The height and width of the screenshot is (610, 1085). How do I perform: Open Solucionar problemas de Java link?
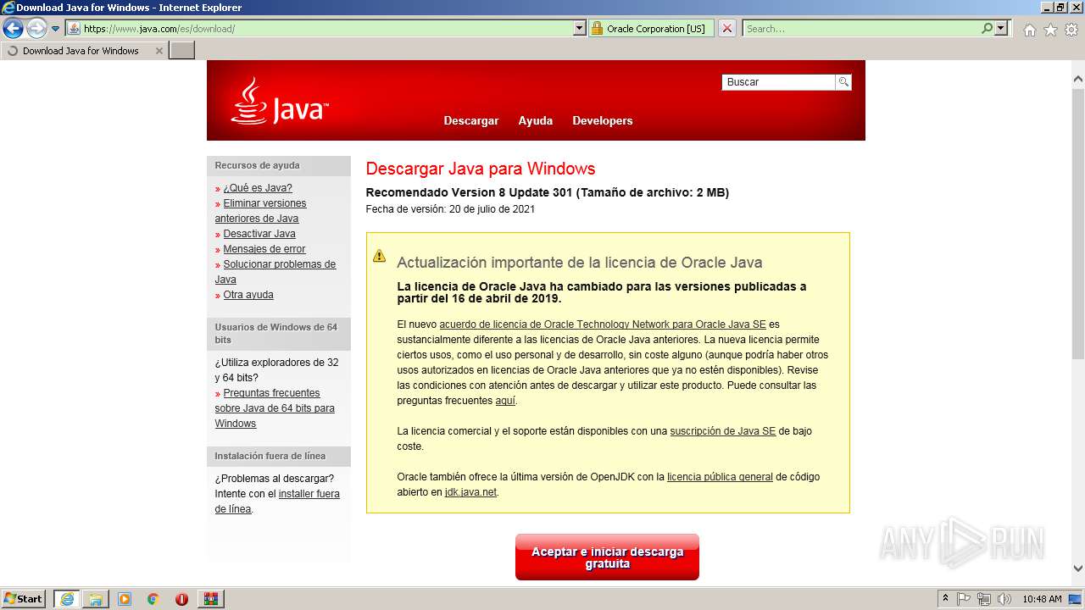pos(275,272)
